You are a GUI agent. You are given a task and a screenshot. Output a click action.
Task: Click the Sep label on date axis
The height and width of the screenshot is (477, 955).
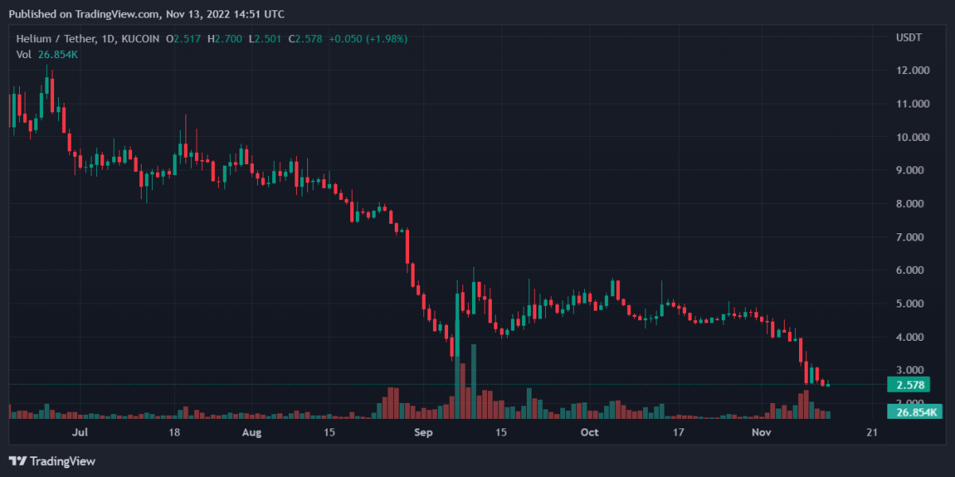pos(423,432)
